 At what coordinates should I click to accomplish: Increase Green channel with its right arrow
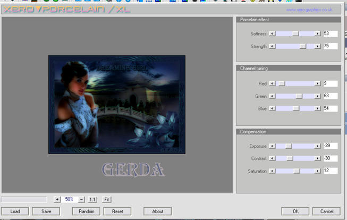[318, 96]
